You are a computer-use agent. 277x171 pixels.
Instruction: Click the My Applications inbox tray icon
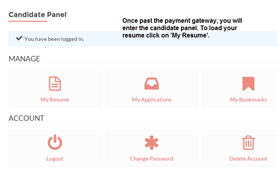point(151,83)
